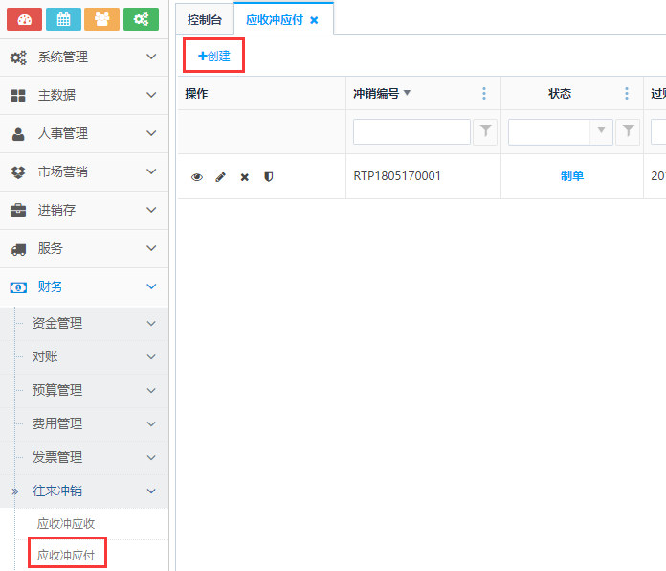Open the blue calendar shortcut
This screenshot has width=666, height=571.
coord(63,19)
